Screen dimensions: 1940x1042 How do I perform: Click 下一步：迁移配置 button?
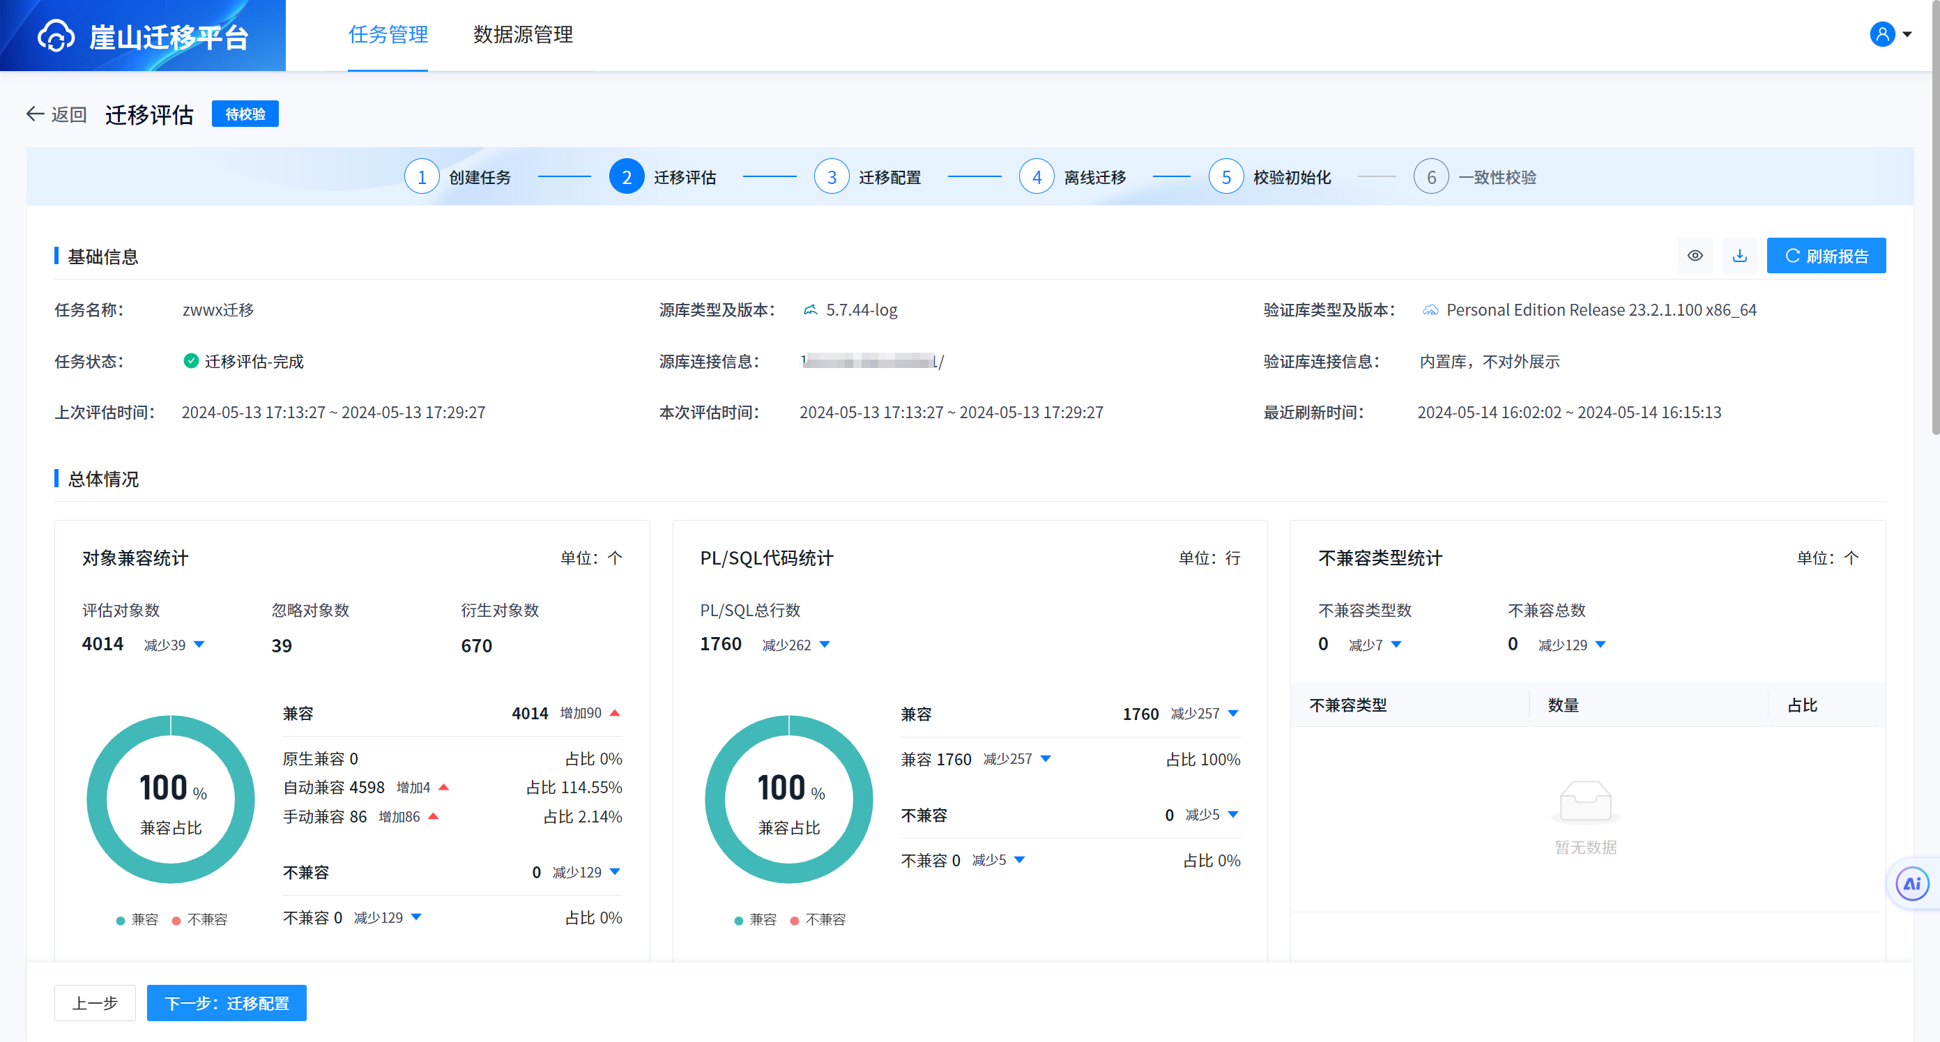pyautogui.click(x=226, y=1003)
